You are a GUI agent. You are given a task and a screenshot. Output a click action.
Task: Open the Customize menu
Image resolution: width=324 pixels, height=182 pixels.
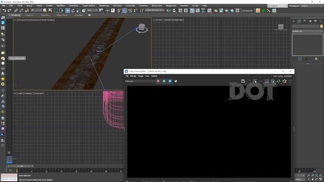[131, 6]
